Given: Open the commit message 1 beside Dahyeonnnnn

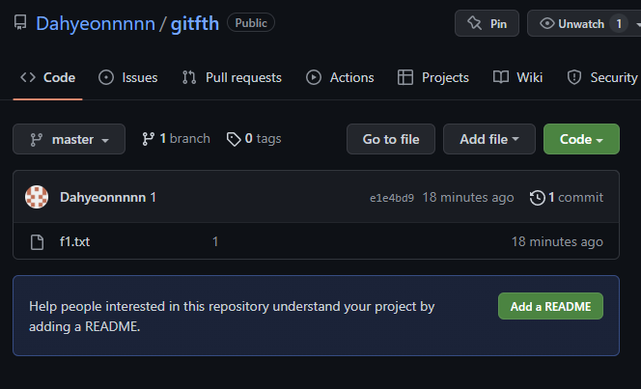Looking at the screenshot, I should click(153, 197).
